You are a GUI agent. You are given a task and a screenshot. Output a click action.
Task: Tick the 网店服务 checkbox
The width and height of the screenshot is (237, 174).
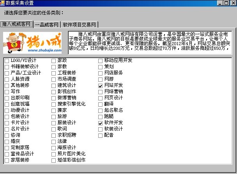pos(100,73)
